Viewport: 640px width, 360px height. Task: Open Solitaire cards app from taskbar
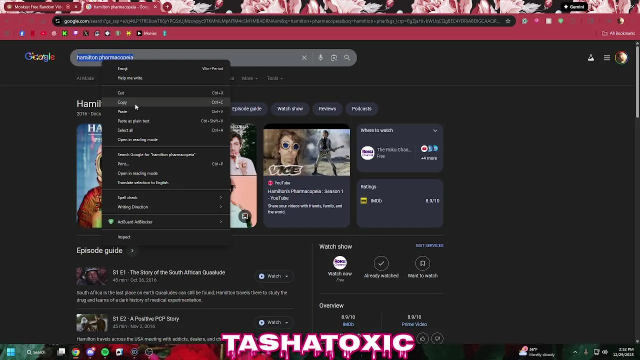tap(119, 352)
